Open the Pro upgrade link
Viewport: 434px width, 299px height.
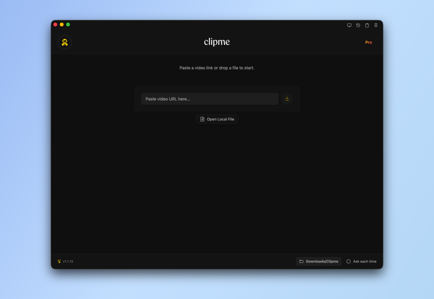[x=369, y=42]
